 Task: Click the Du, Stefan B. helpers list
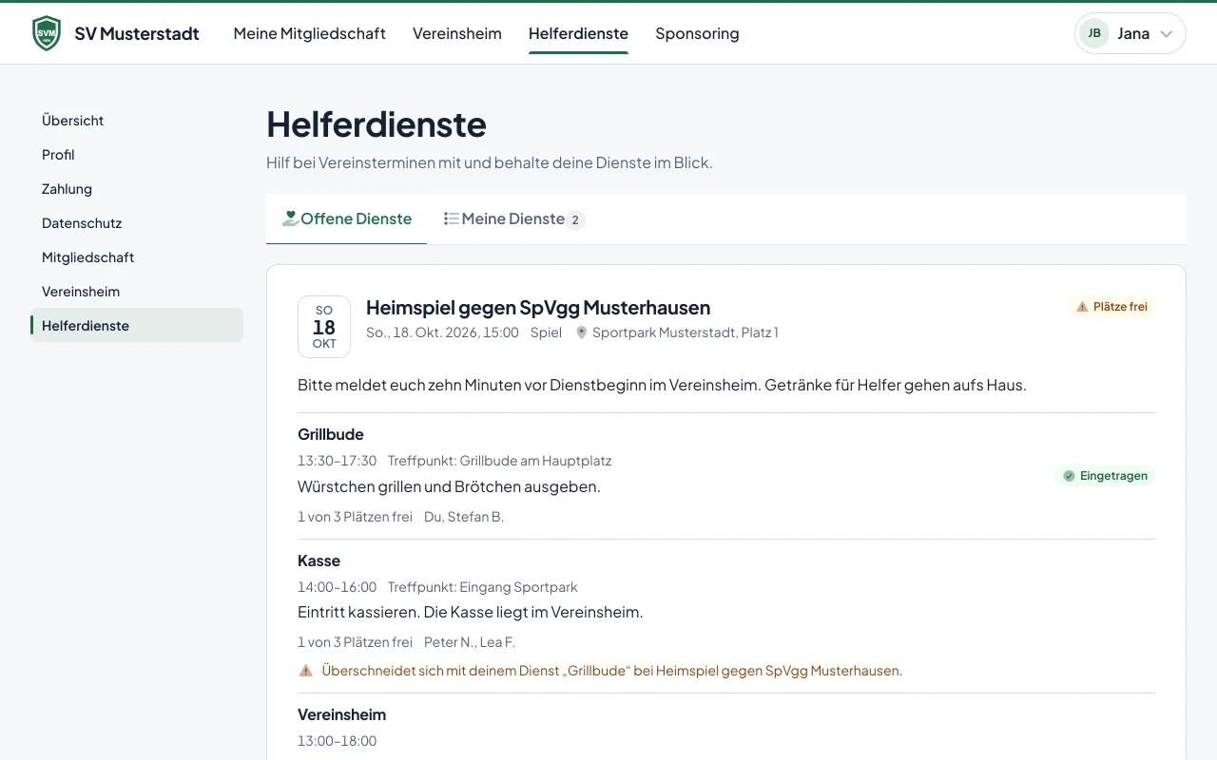click(x=464, y=517)
